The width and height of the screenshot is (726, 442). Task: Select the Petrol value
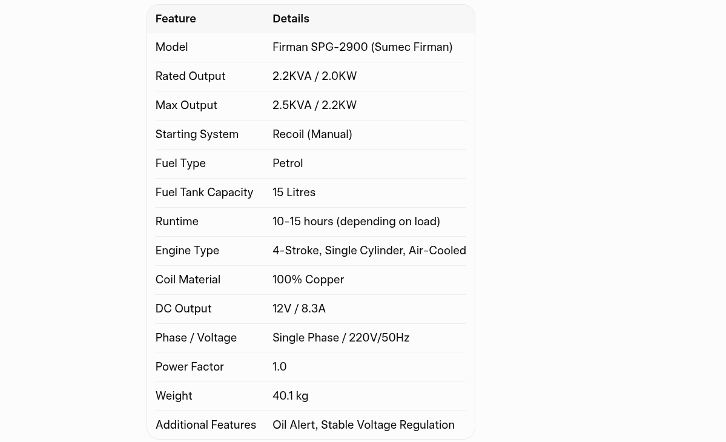tap(288, 163)
